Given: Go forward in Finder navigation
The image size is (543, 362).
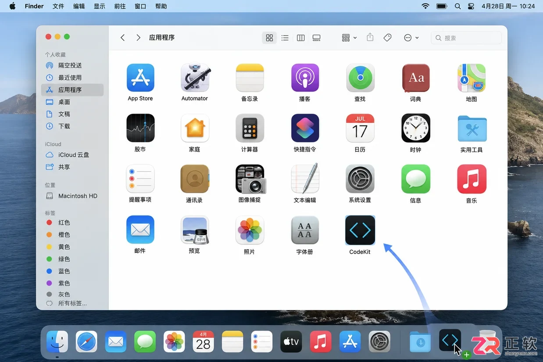Looking at the screenshot, I should [x=138, y=38].
